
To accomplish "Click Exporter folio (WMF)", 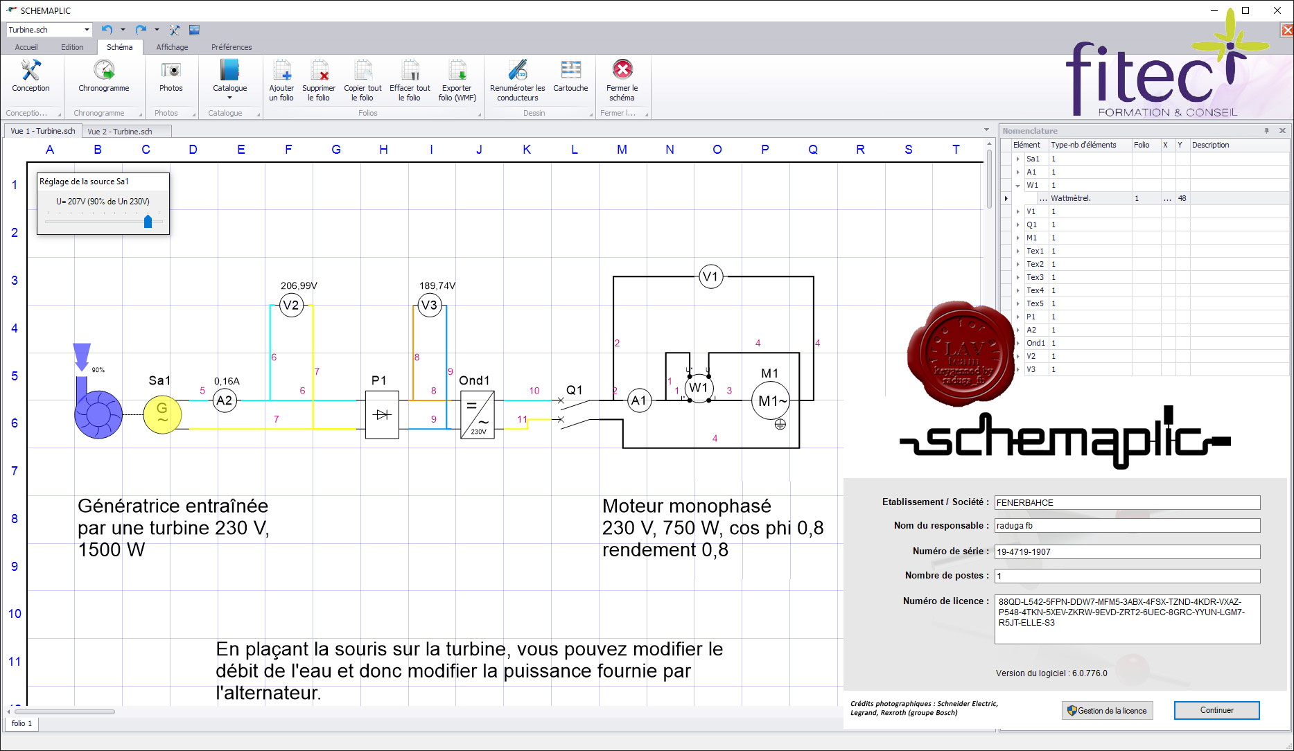I will (457, 80).
